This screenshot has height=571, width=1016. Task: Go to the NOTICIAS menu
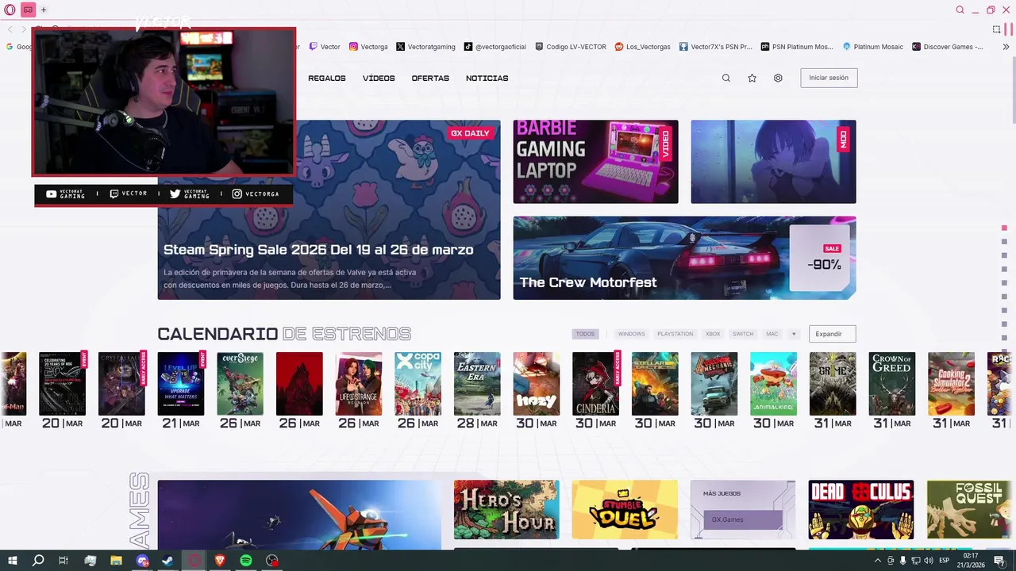[x=487, y=78]
